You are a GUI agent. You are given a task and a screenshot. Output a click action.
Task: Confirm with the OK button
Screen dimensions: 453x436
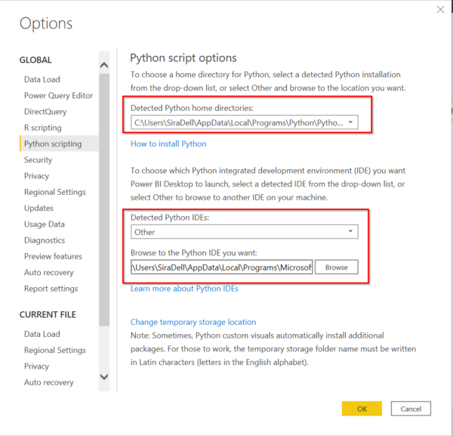tap(362, 409)
